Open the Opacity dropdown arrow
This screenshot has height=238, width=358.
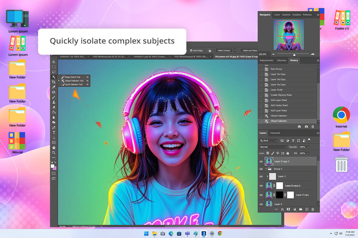[308, 147]
